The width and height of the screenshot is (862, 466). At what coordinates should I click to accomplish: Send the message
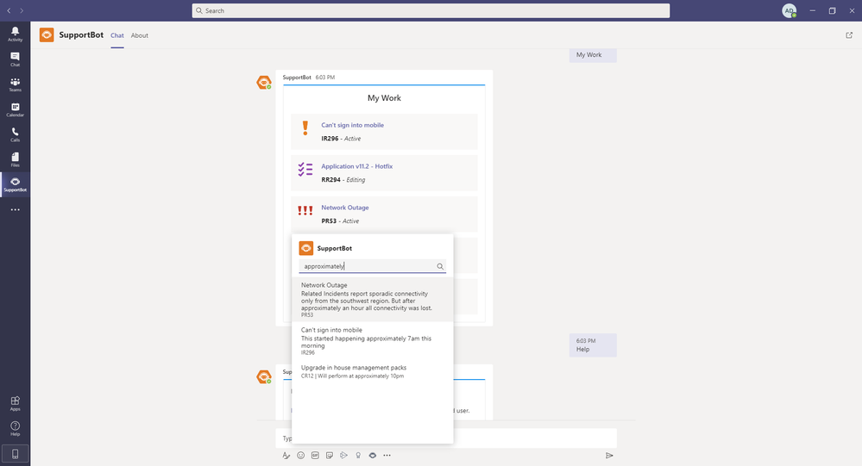pyautogui.click(x=609, y=455)
